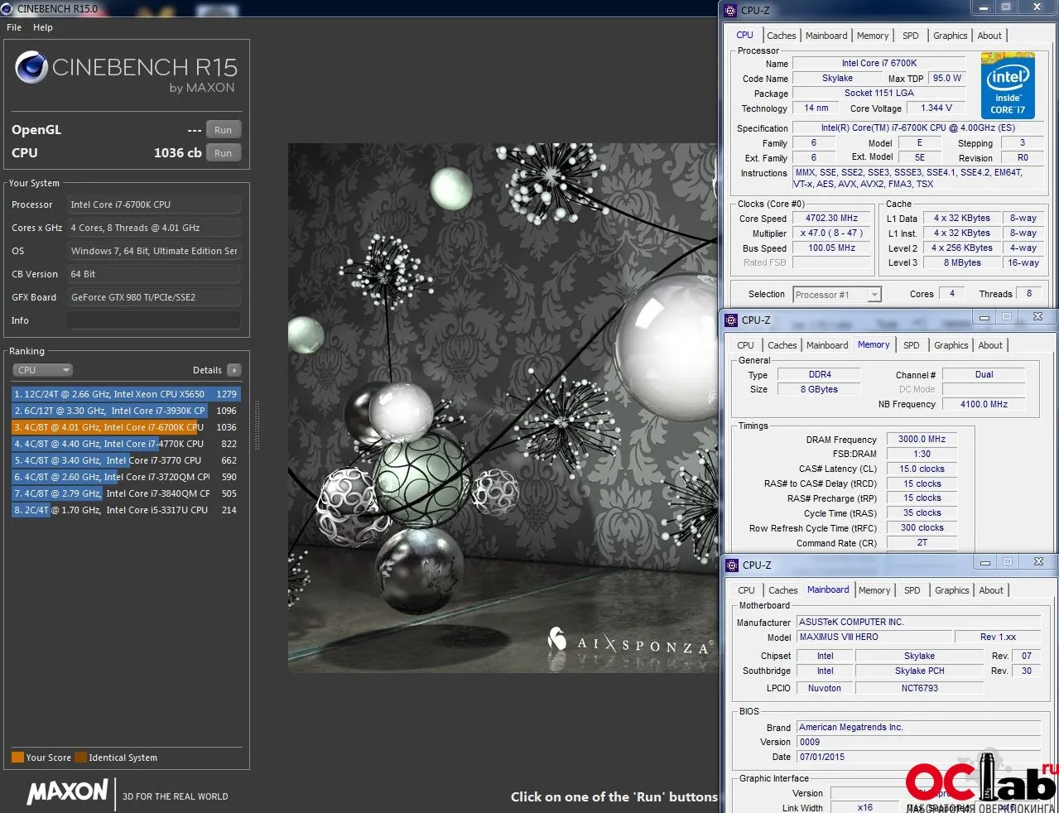This screenshot has height=813, width=1059.
Task: Select the Core i7-3770 ranking row
Action: pos(126,460)
